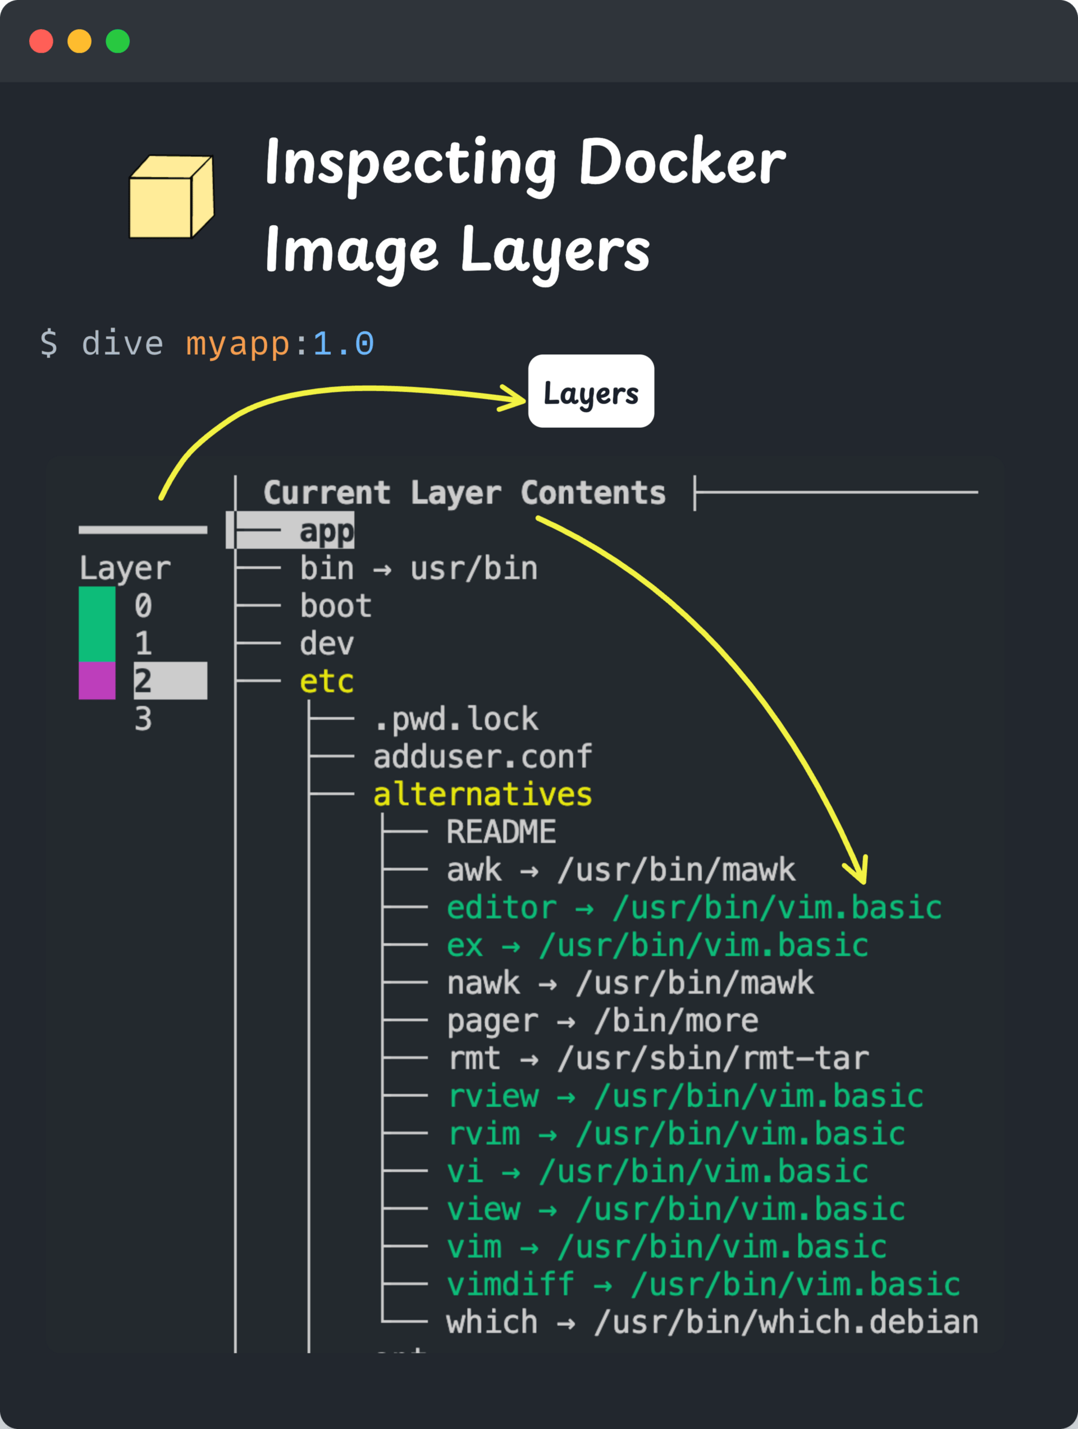Select Layer 1 in the list

pyautogui.click(x=143, y=643)
